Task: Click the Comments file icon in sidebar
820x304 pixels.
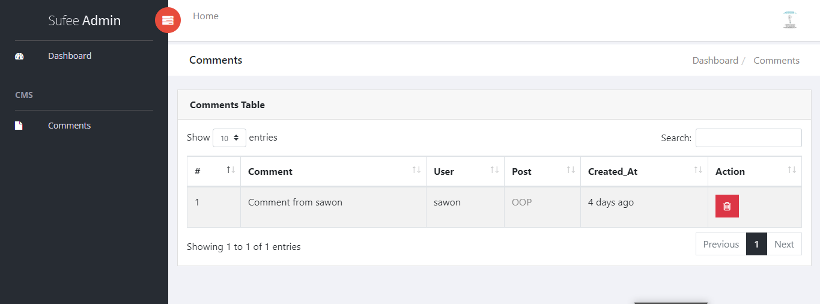Action: pyautogui.click(x=19, y=126)
